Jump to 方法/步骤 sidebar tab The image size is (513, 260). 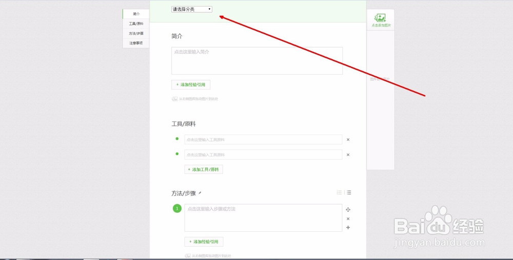click(136, 33)
